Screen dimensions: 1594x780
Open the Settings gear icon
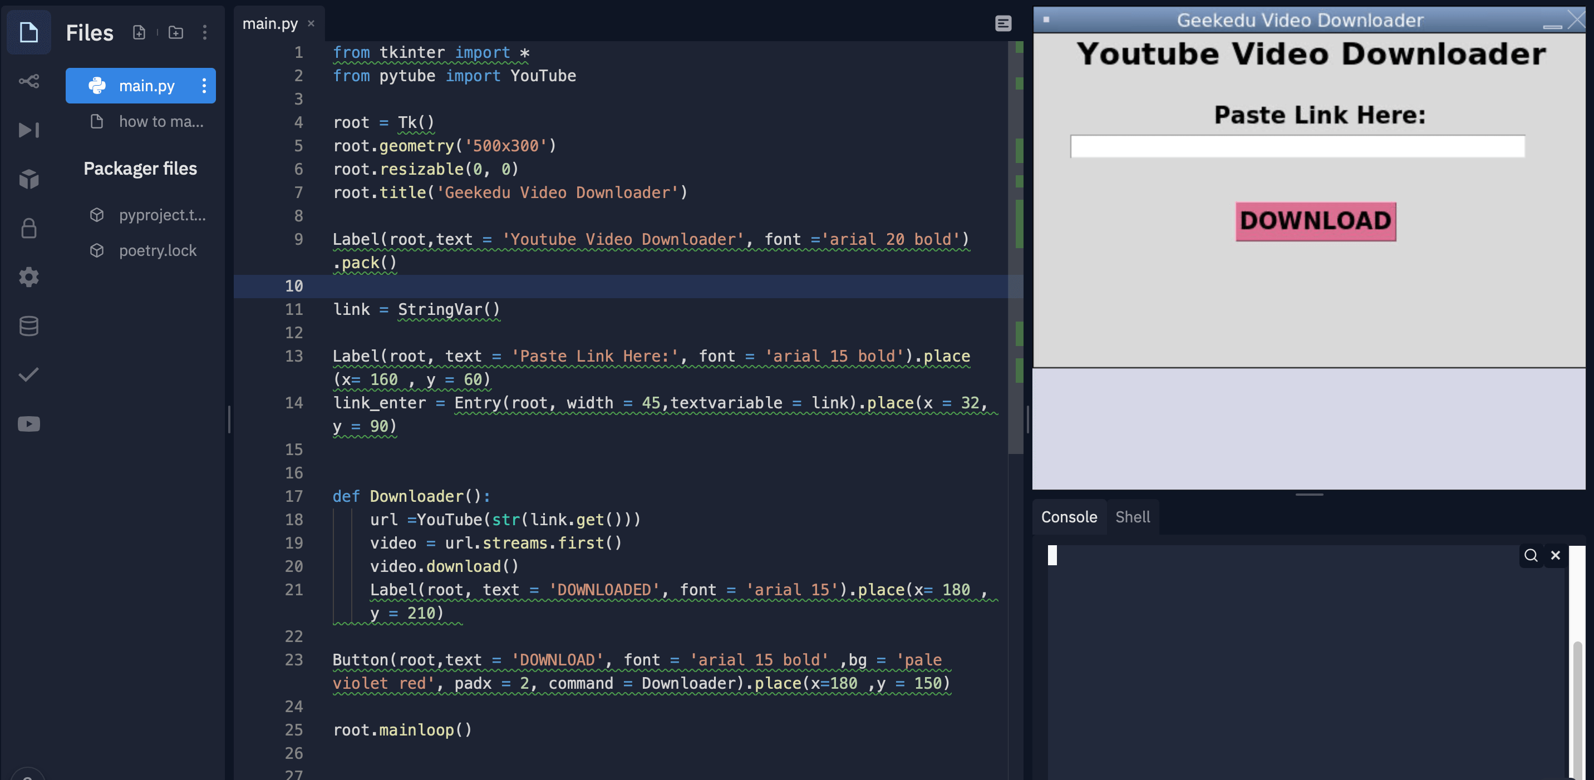click(x=27, y=277)
